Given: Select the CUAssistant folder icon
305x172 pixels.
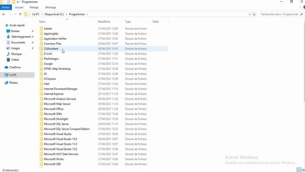Looking at the screenshot, I should (41, 49).
